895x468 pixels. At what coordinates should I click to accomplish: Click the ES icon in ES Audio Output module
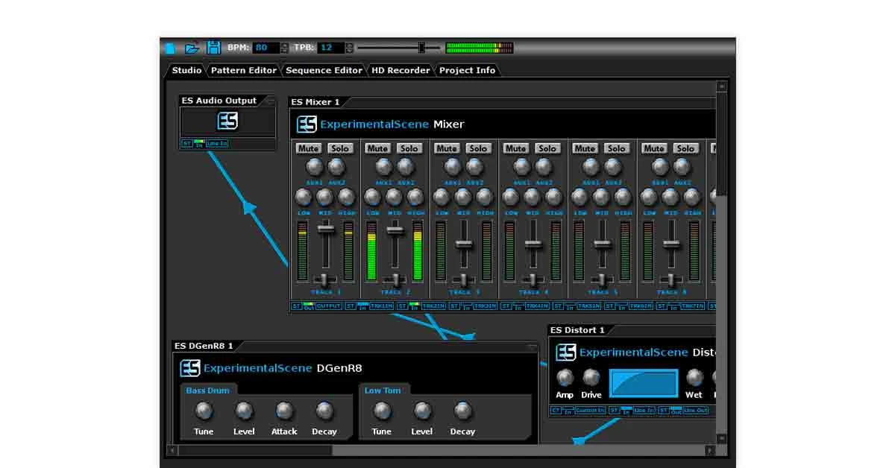(227, 121)
